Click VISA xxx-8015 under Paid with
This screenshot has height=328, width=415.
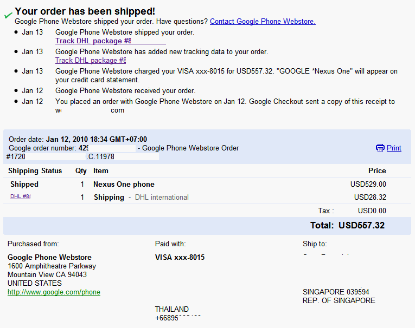pos(180,258)
